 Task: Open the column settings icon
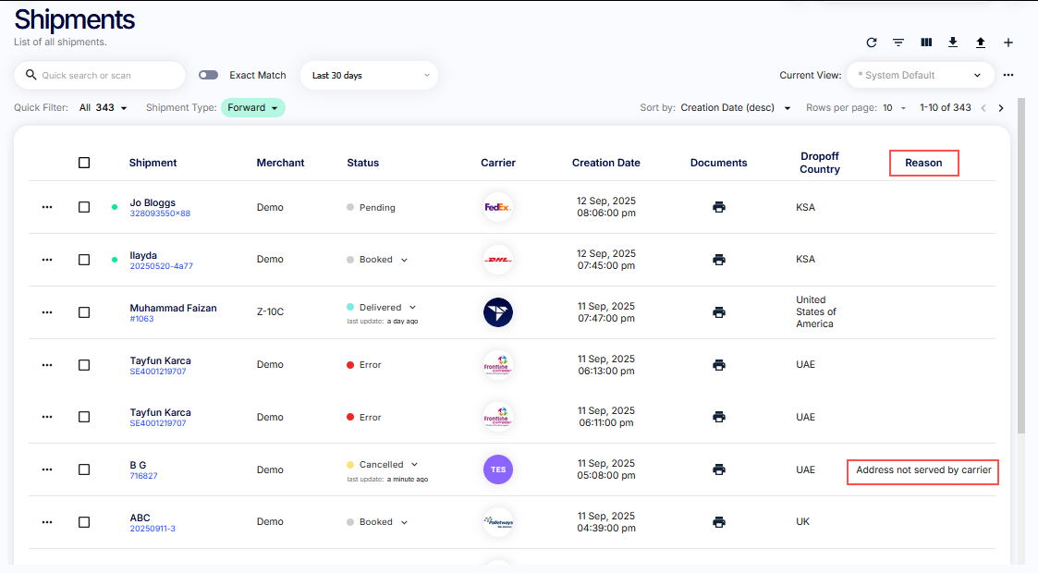(925, 43)
